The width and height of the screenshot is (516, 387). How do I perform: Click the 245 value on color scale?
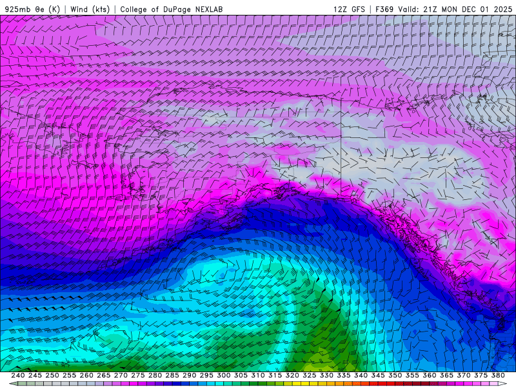(35, 375)
